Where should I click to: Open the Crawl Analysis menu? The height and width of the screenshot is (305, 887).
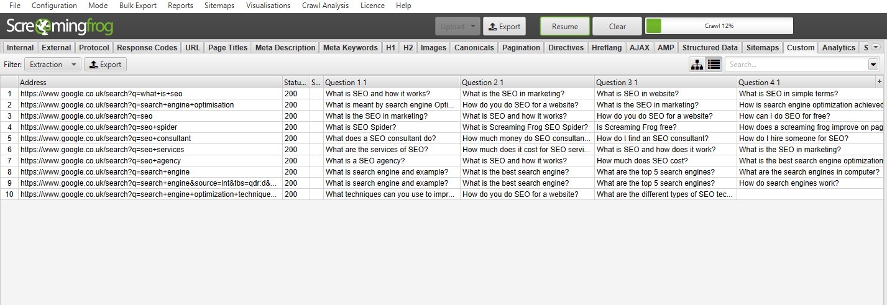click(325, 6)
